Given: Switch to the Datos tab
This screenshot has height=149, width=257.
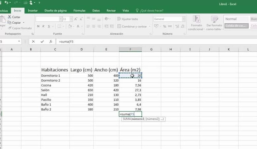Looking at the screenshot, I should (96, 11).
